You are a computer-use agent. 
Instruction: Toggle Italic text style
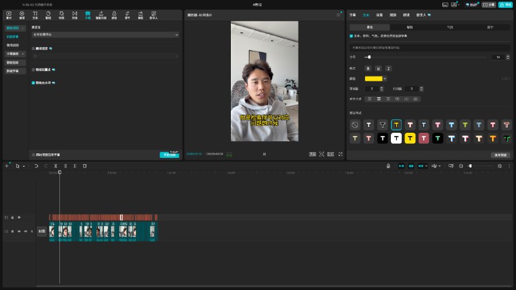tap(388, 68)
